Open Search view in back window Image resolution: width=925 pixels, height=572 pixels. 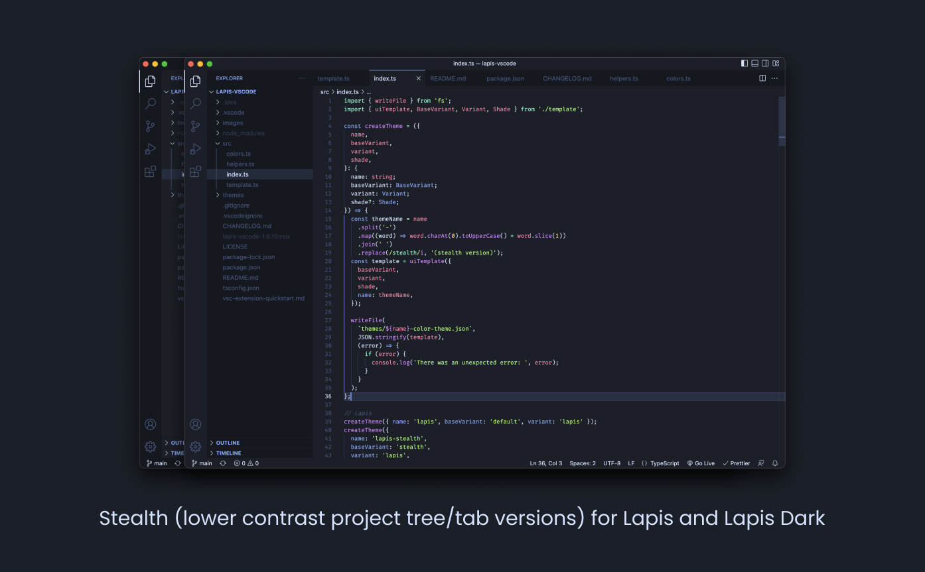[x=151, y=104]
